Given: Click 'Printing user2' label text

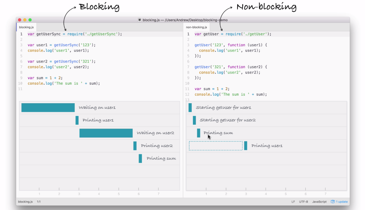Looking at the screenshot, I should point(157,146).
